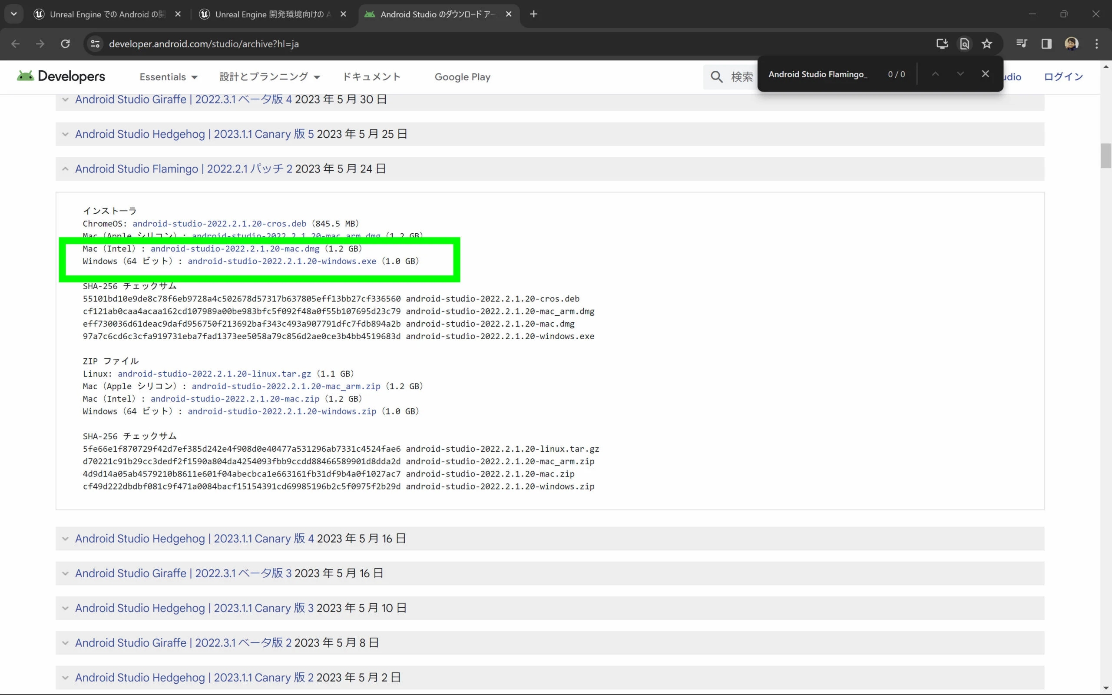Click the site information icon in the address bar

pyautogui.click(x=95, y=44)
